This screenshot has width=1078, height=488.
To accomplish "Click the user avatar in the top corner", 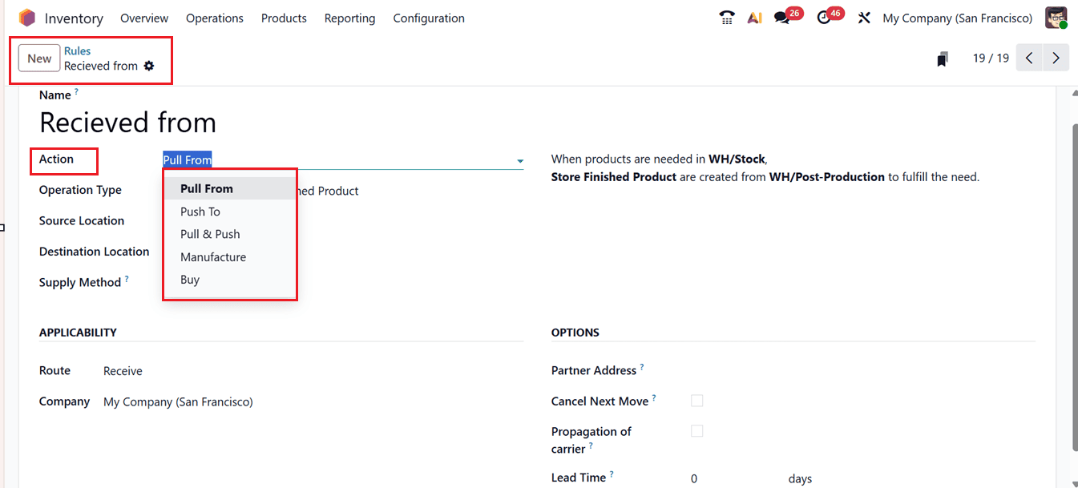I will [x=1056, y=17].
